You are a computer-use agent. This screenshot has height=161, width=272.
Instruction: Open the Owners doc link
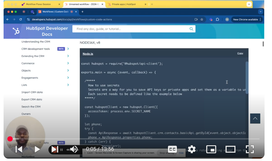pos(26,114)
